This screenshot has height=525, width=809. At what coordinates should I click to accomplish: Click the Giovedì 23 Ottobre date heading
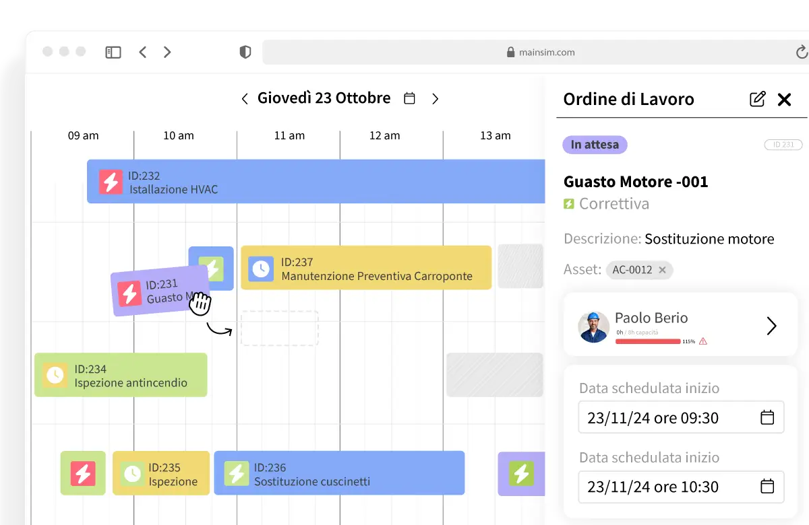coord(324,98)
